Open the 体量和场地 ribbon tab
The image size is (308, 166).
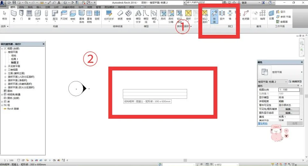pyautogui.click(x=68, y=7)
